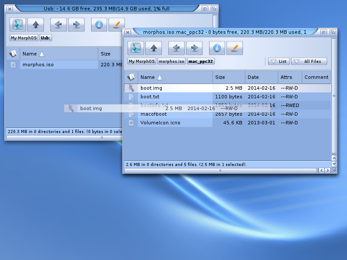The image size is (347, 260).
Task: Sort by Name in Usb window
Action: click(59, 54)
